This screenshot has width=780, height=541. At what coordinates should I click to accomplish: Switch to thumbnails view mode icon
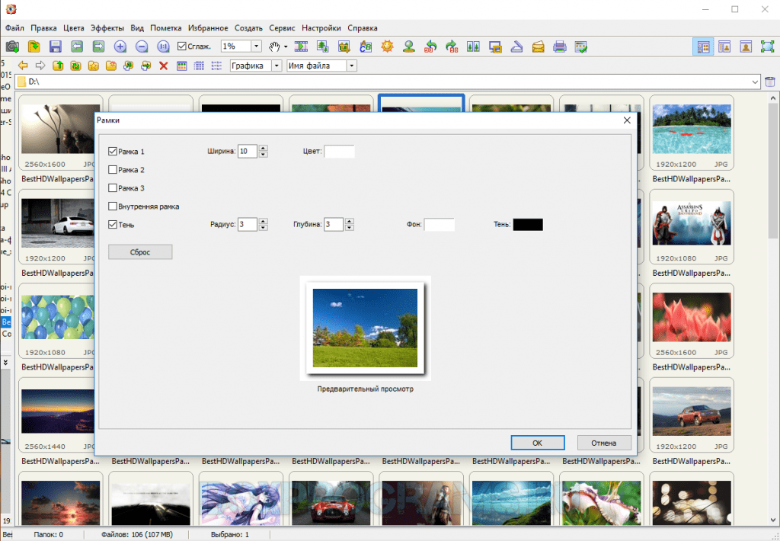tap(181, 66)
